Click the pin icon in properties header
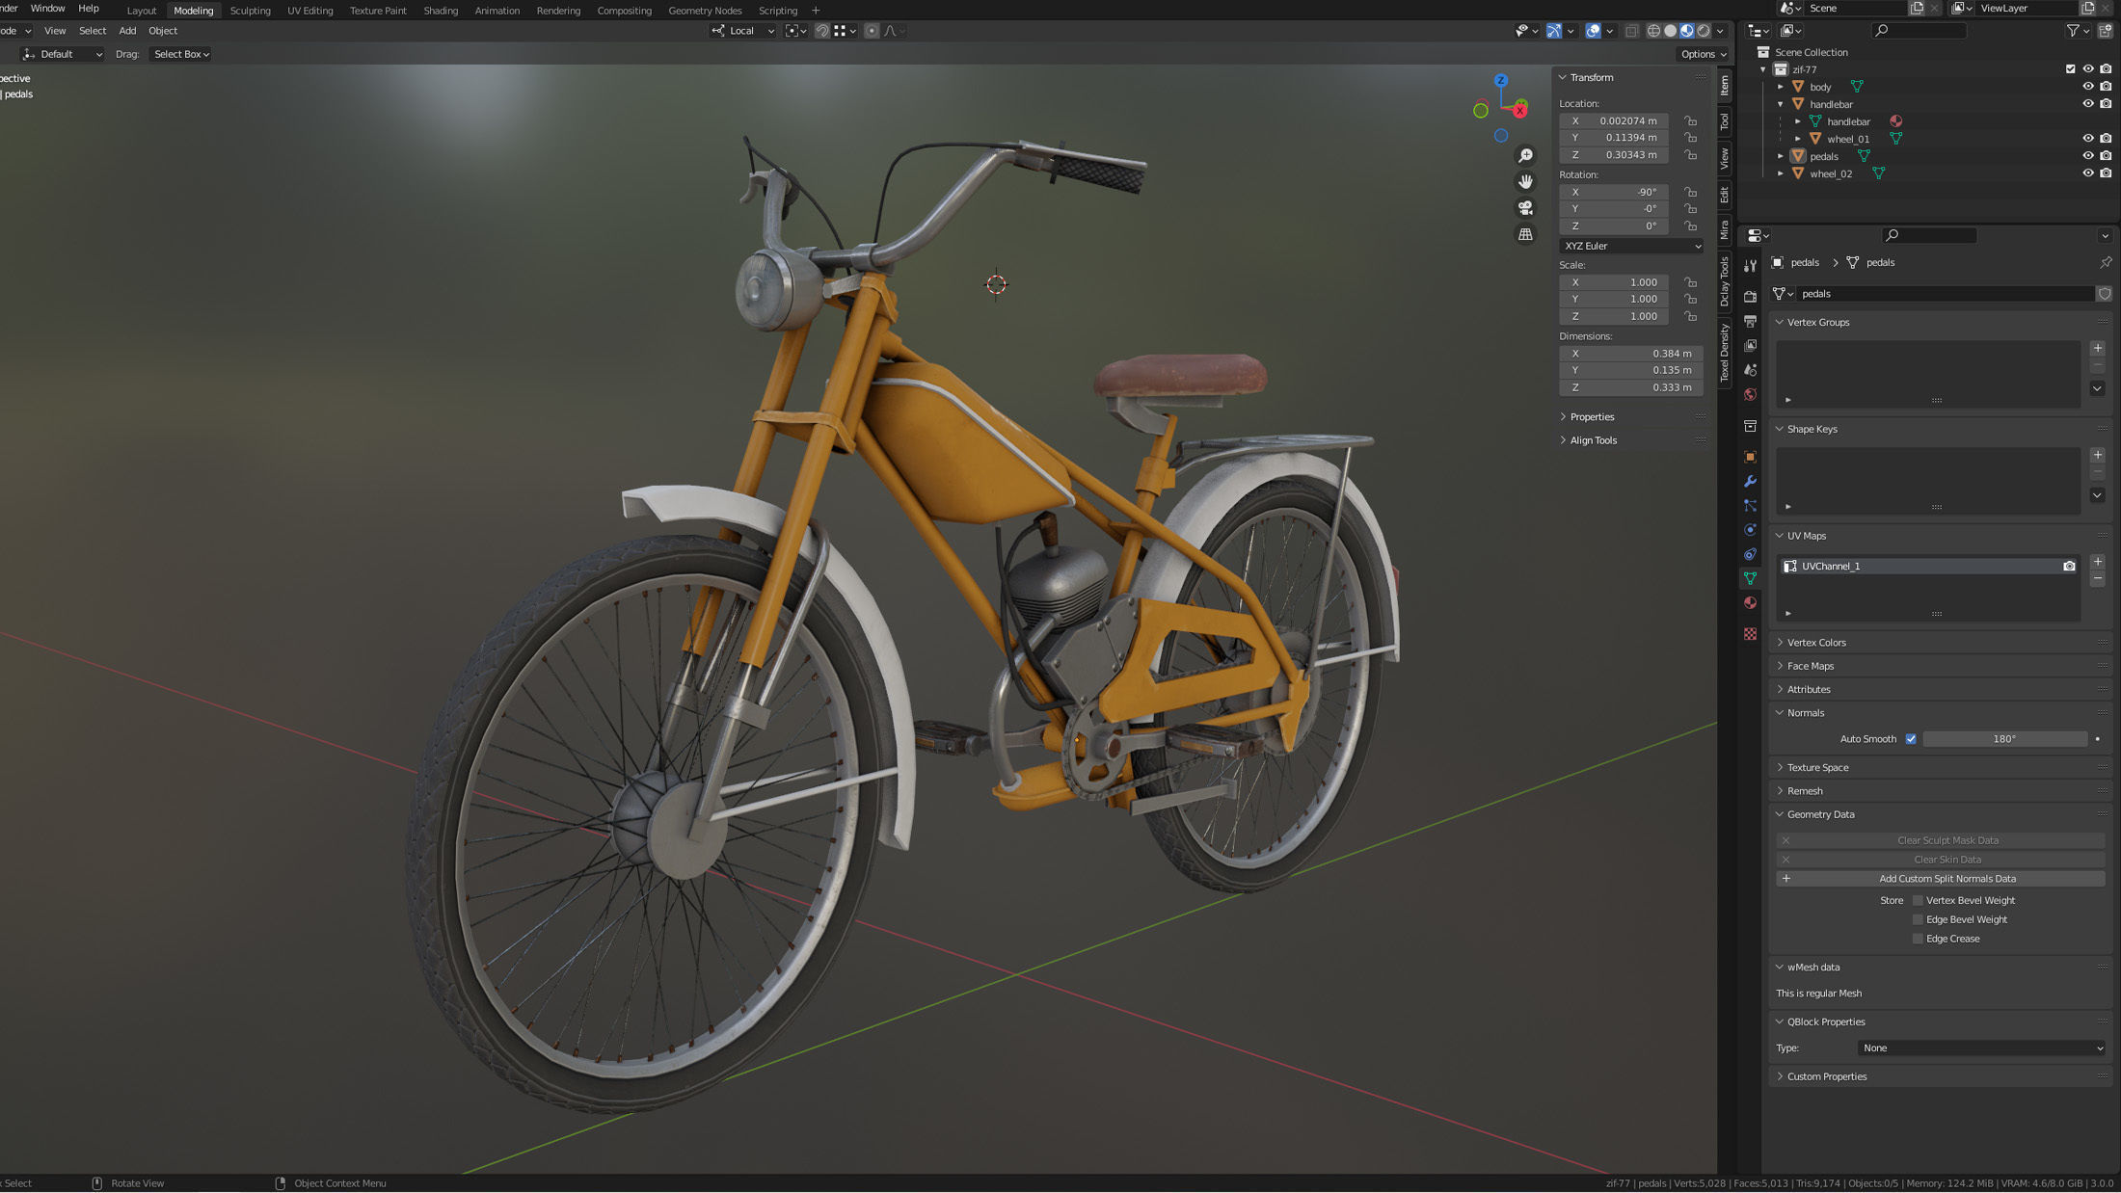This screenshot has width=2121, height=1193. (2106, 262)
